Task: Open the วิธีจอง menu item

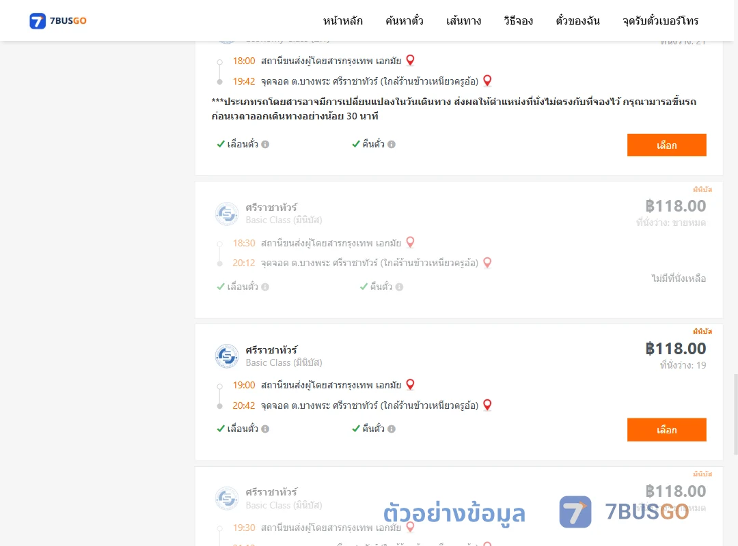Action: [518, 20]
